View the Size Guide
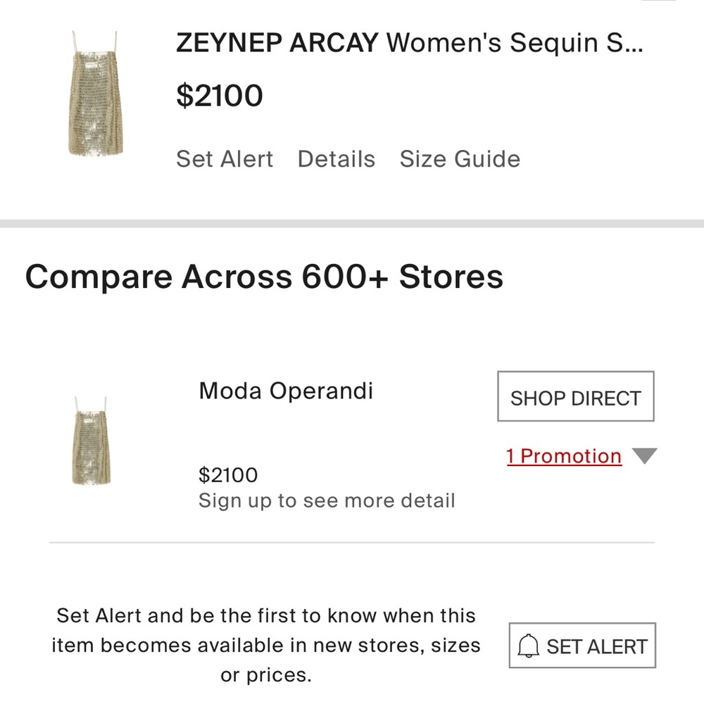704x704 pixels. tap(460, 159)
